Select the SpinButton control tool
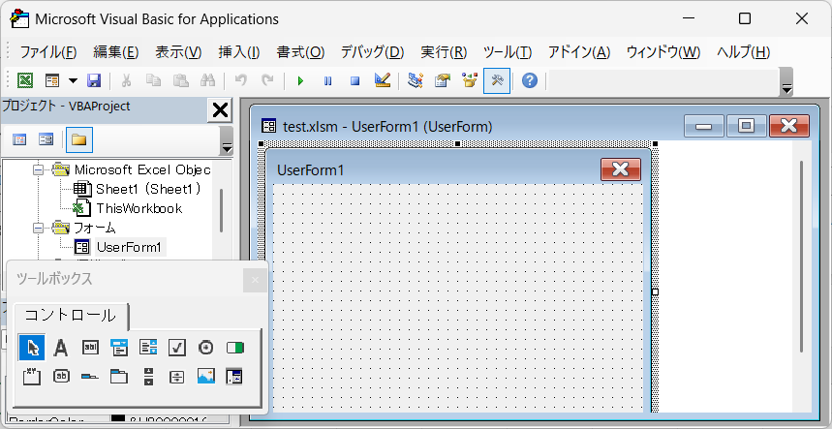Screen dimensions: 832x429 click(x=176, y=377)
